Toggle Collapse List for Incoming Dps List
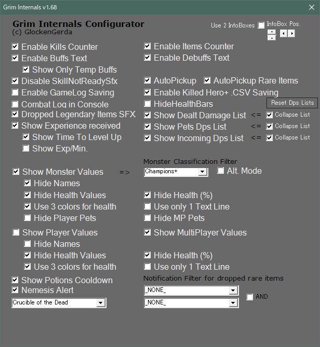The image size is (320, 347). 269,137
